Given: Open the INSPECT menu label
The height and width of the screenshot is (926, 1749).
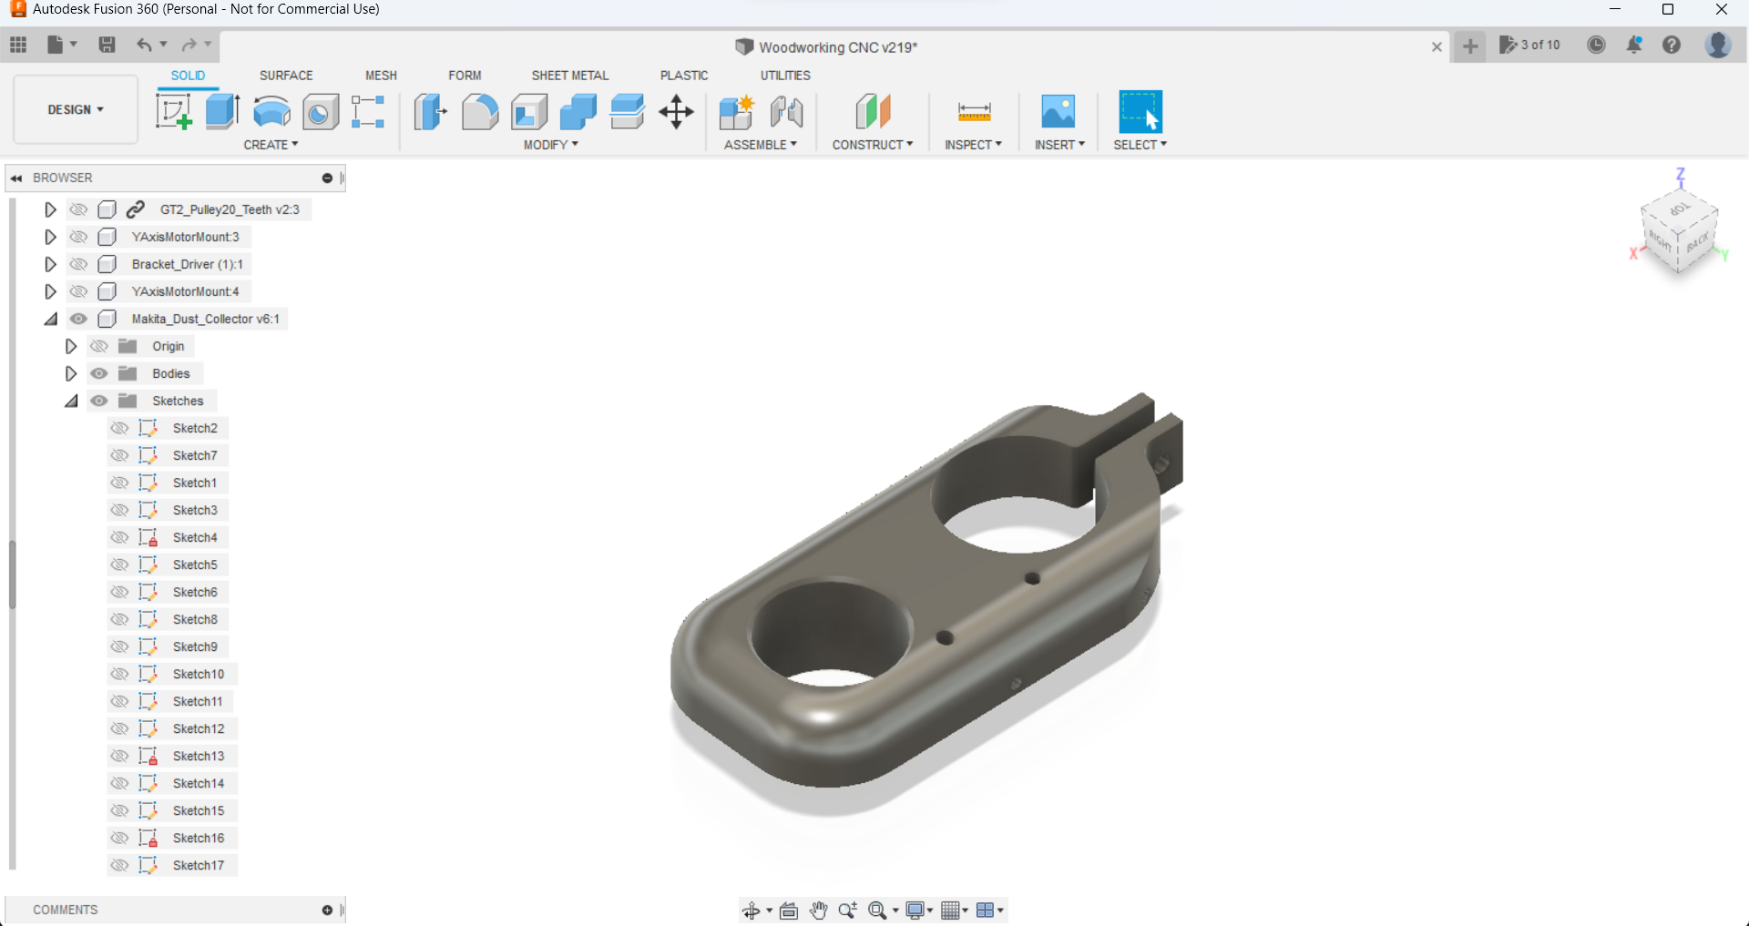Looking at the screenshot, I should click(974, 145).
